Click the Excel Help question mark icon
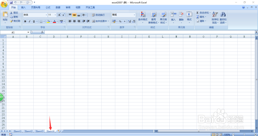Image resolution: width=258 pixels, height=136 pixels. tap(243, 7)
